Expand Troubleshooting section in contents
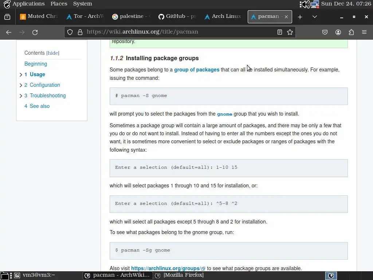Screen dimensions: 373x280 (21, 96)
